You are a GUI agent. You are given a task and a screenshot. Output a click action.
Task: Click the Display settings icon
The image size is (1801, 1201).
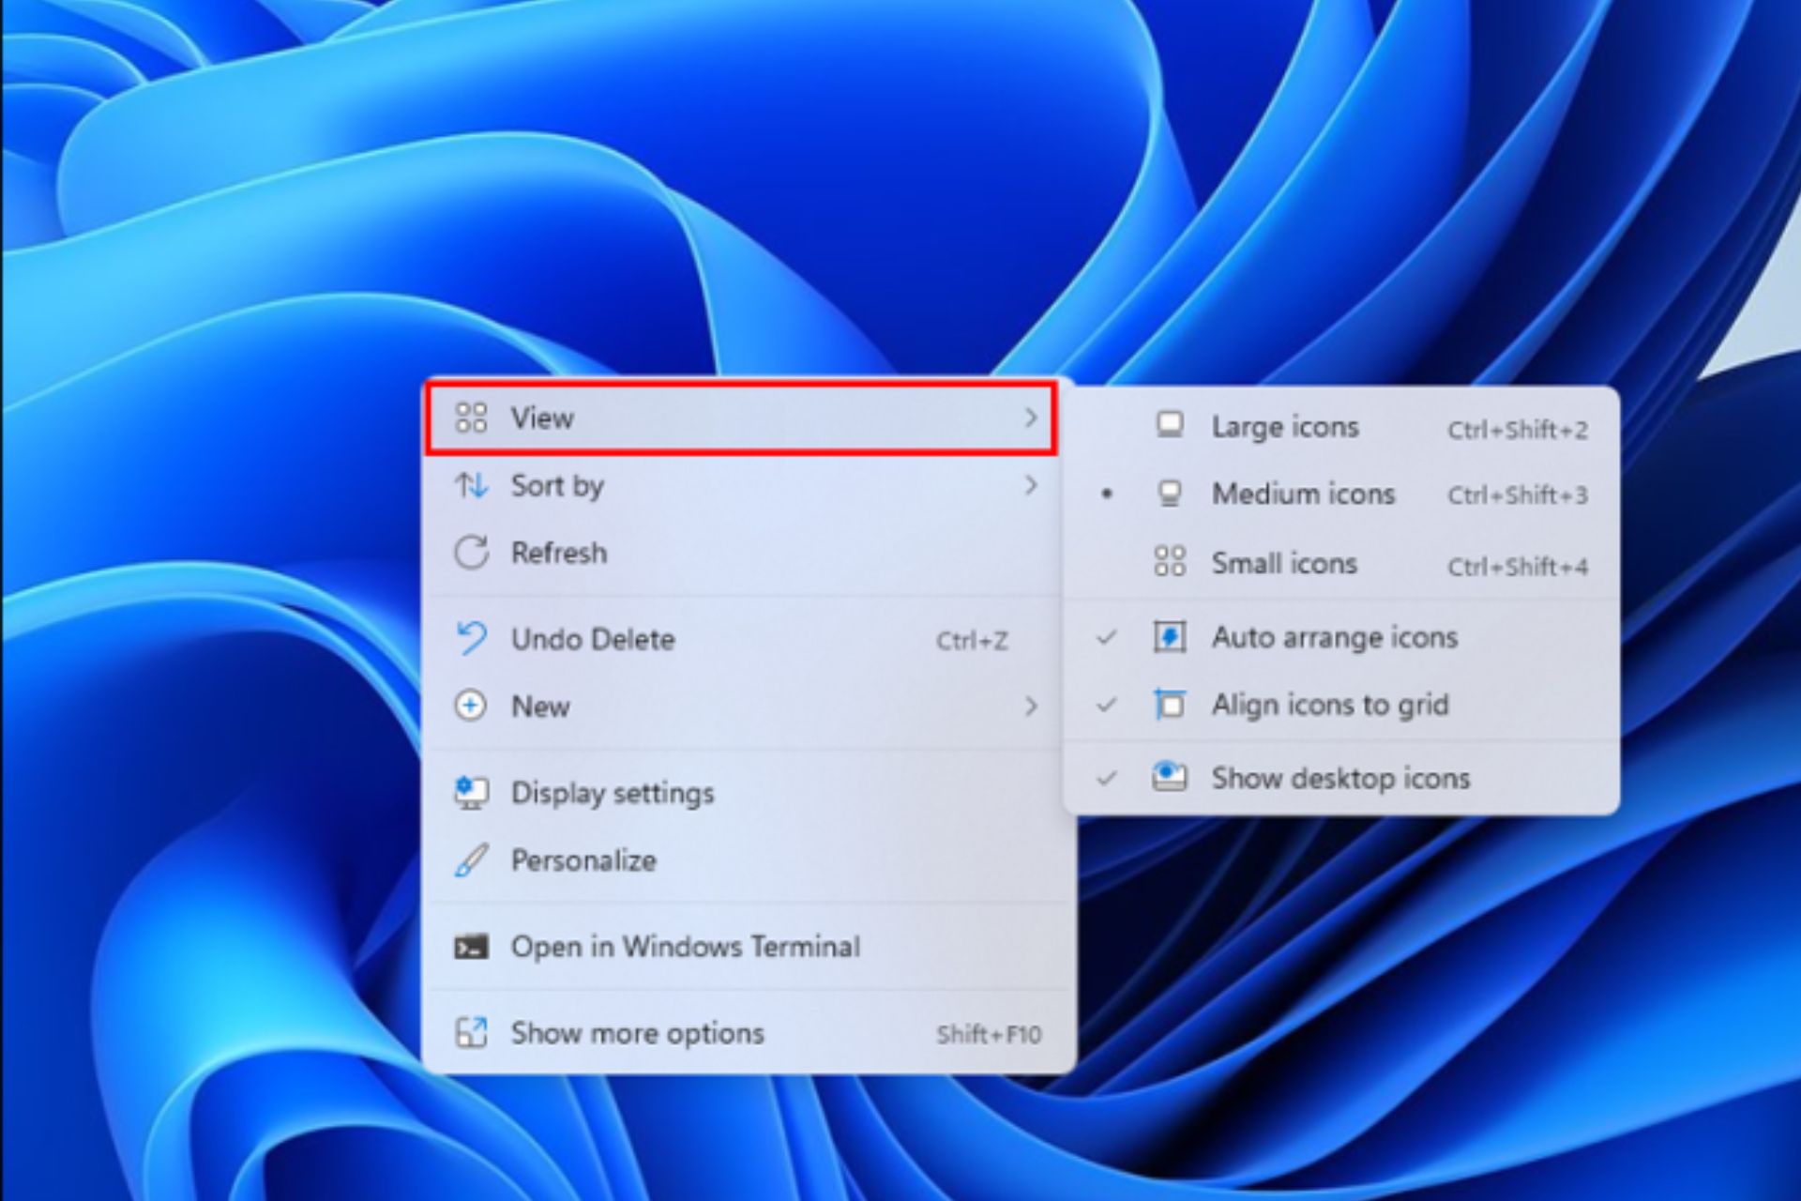tap(470, 794)
